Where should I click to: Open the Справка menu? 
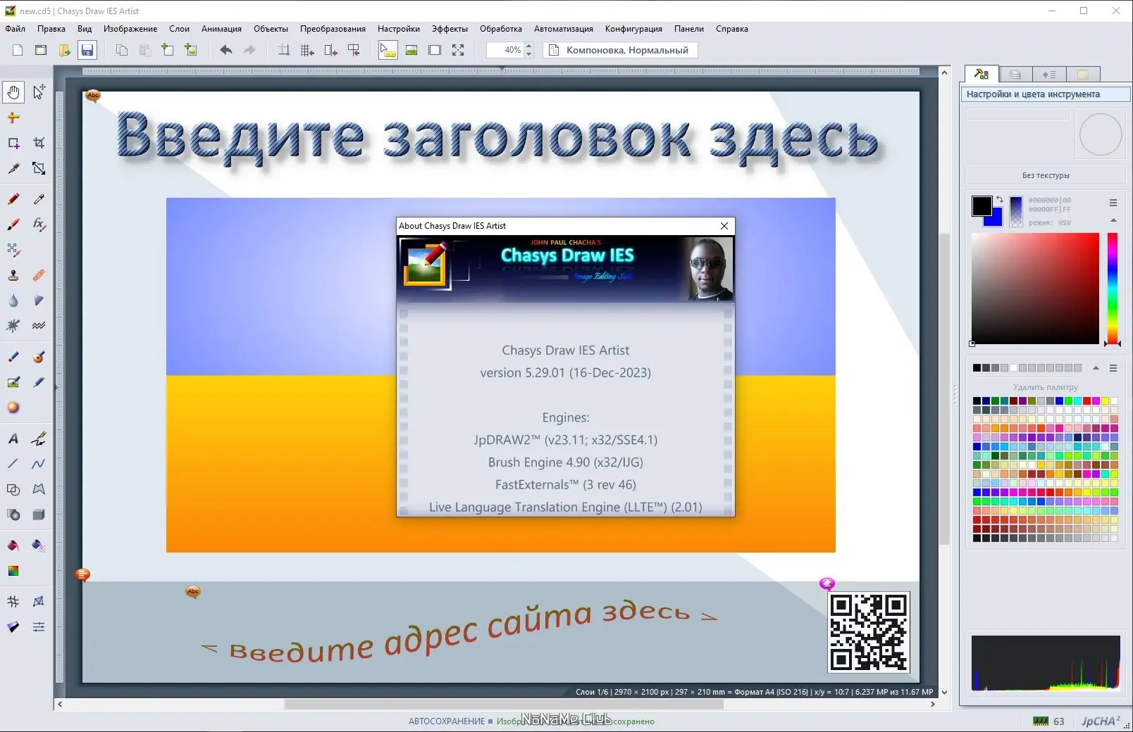732,29
